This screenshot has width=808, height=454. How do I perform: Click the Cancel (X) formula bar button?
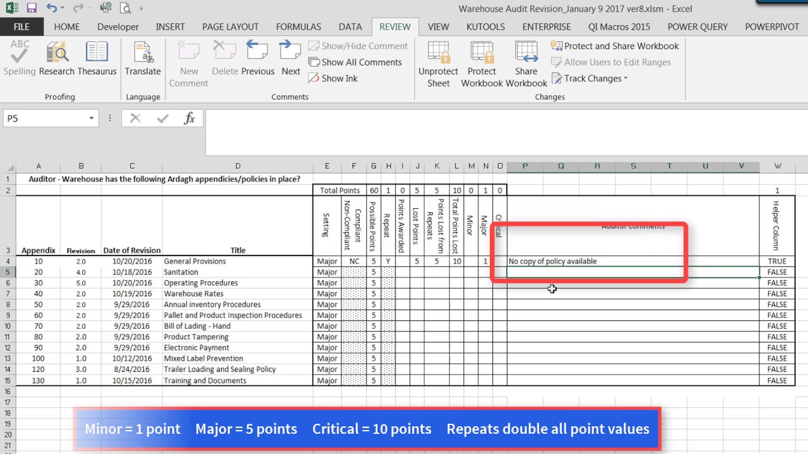tap(135, 118)
